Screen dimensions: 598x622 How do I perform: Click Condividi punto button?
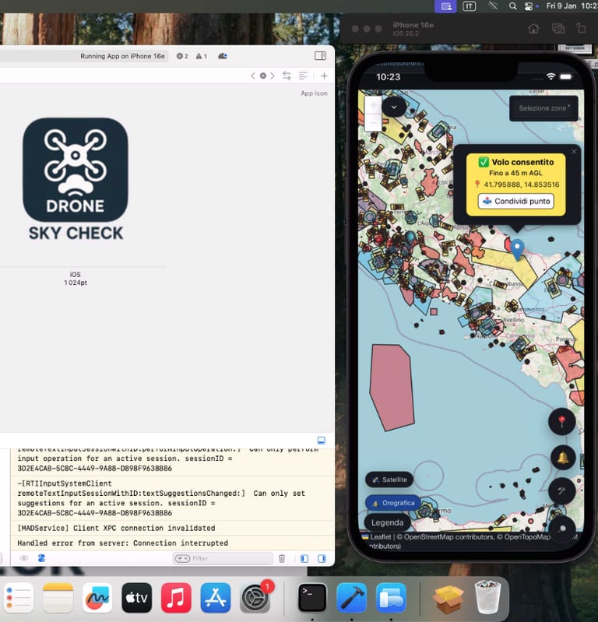coord(516,201)
